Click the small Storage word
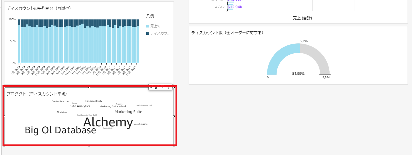Viewport: 412px width, 155px height. coord(74,103)
